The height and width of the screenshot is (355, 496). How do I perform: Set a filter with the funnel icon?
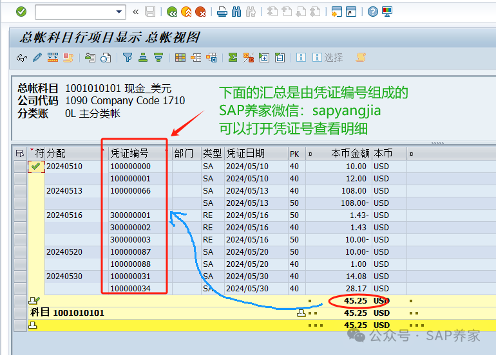[x=128, y=57]
